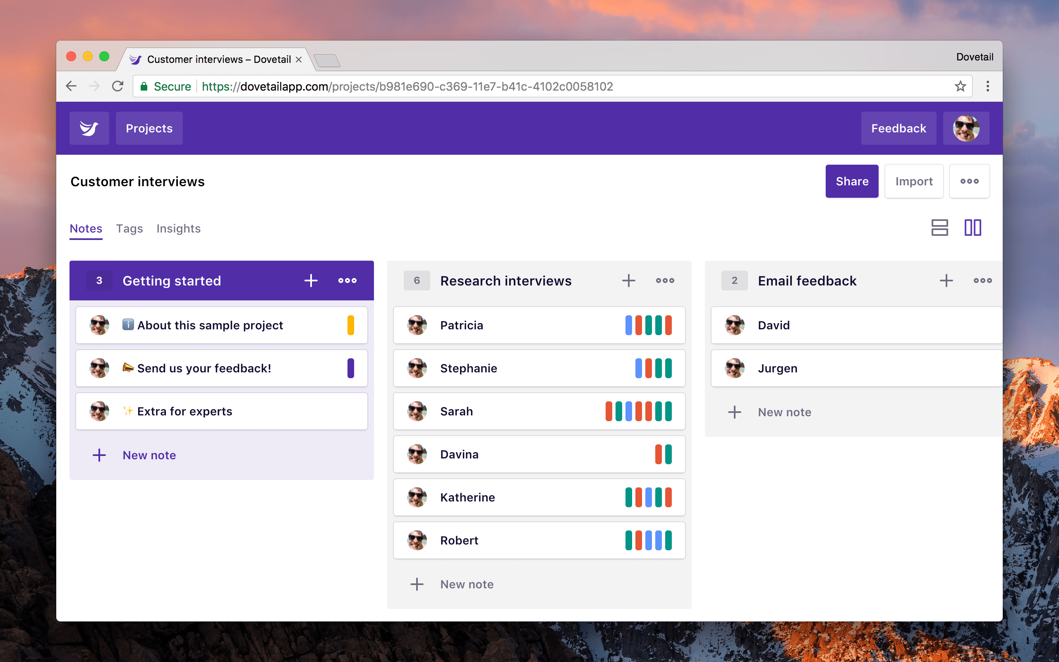Switch to the board view layout
The width and height of the screenshot is (1059, 662).
(x=973, y=228)
